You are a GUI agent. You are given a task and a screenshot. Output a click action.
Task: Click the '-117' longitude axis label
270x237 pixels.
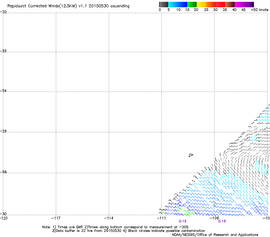[56, 218]
